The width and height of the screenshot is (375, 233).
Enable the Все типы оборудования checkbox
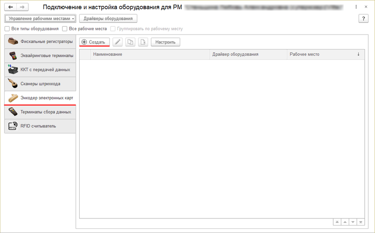(x=7, y=29)
